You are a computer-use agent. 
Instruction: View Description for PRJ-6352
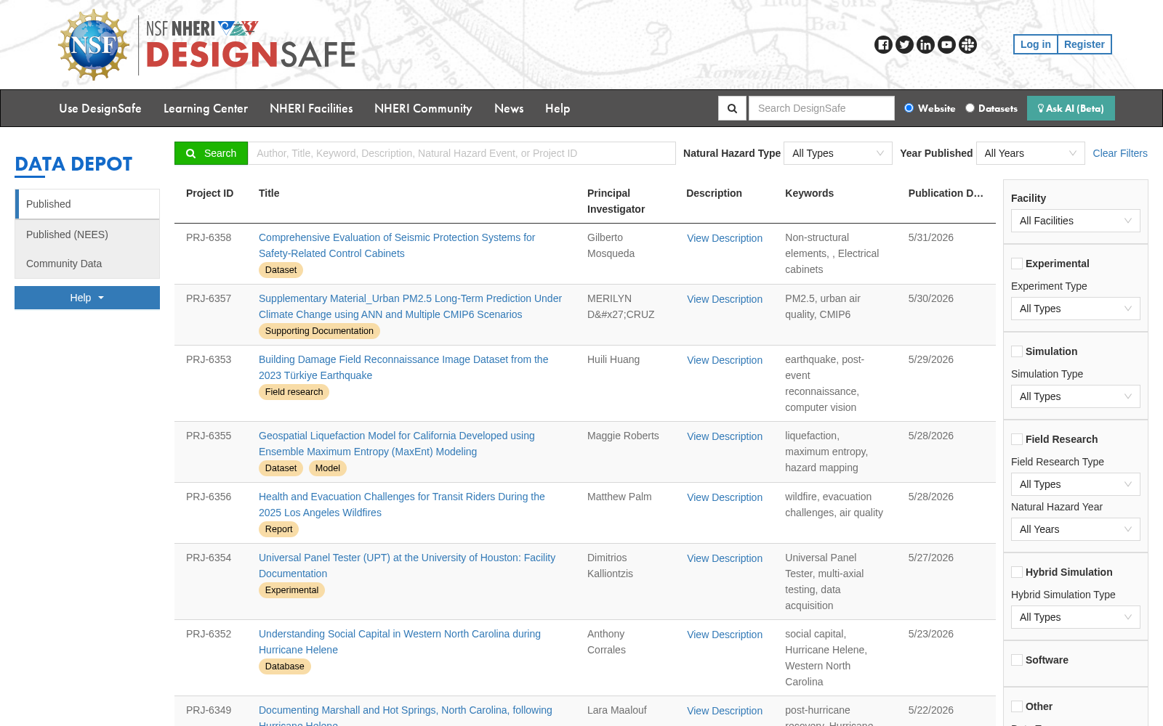[725, 635]
